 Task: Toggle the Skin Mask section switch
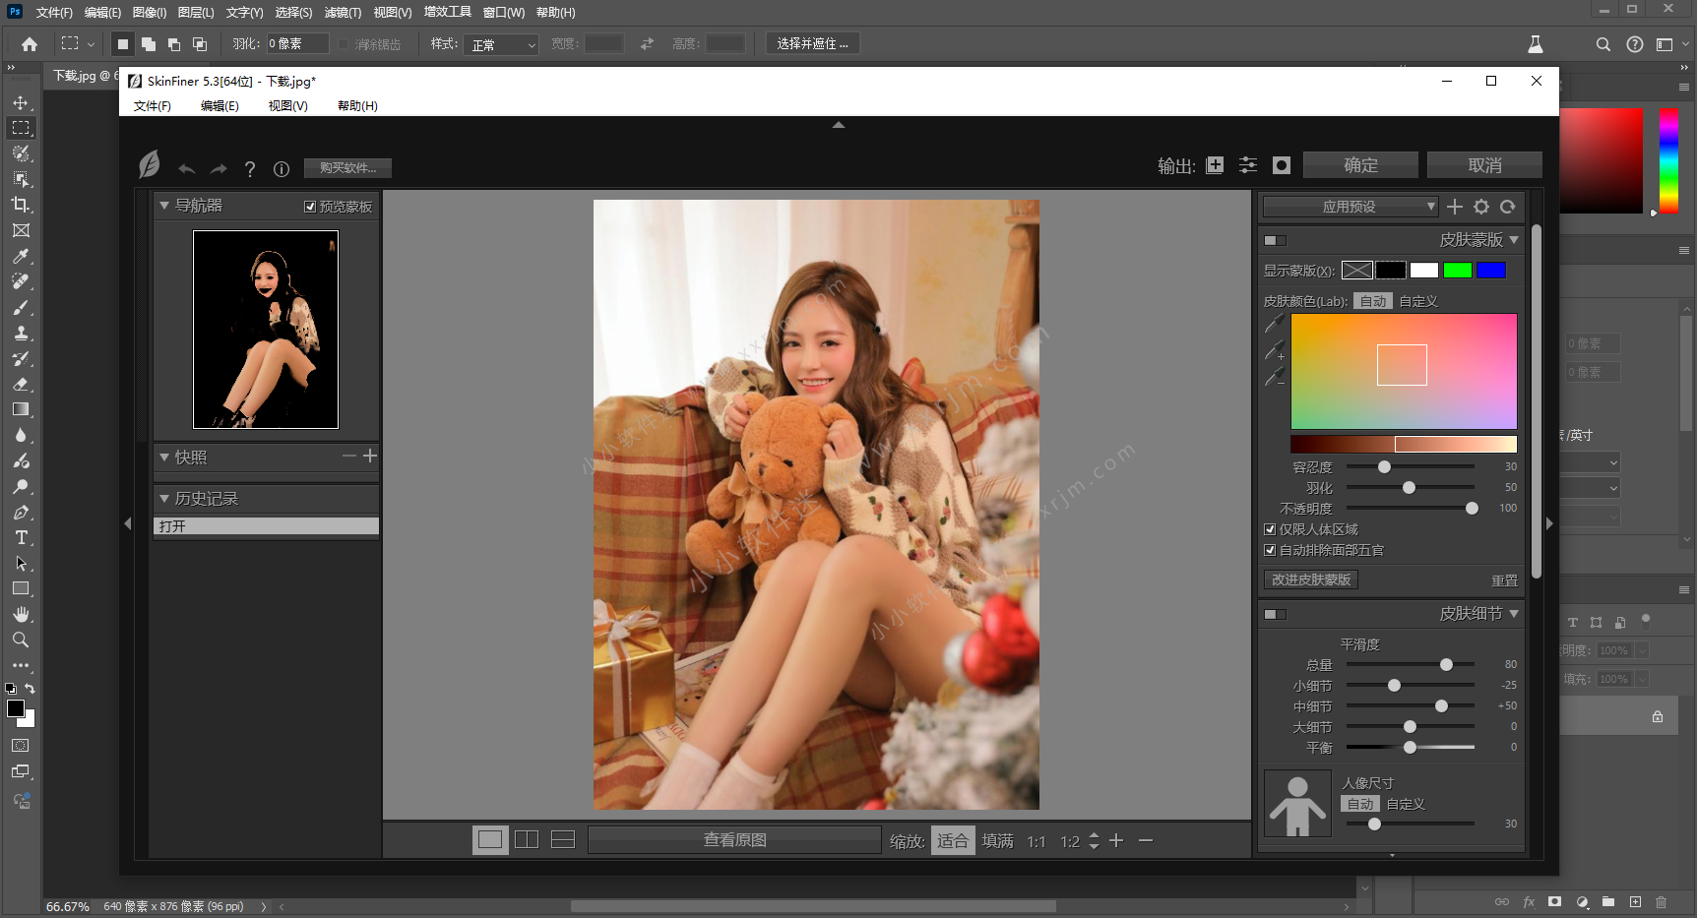tap(1276, 240)
